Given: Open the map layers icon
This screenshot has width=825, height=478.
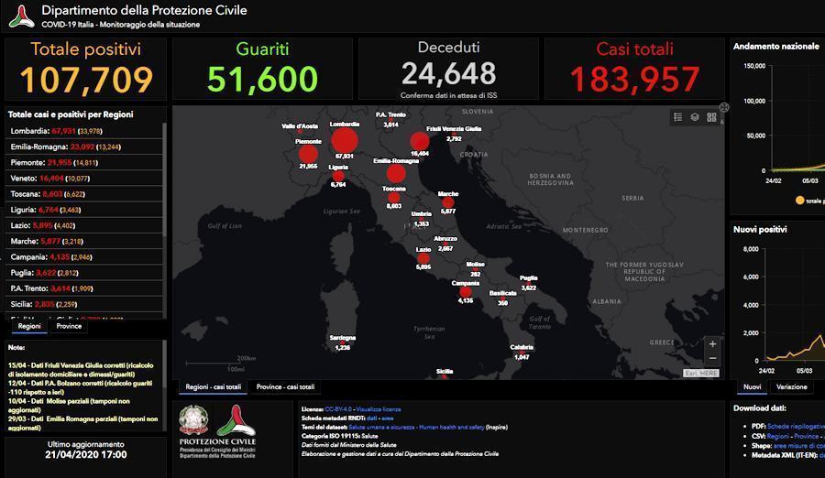Looking at the screenshot, I should [x=694, y=117].
